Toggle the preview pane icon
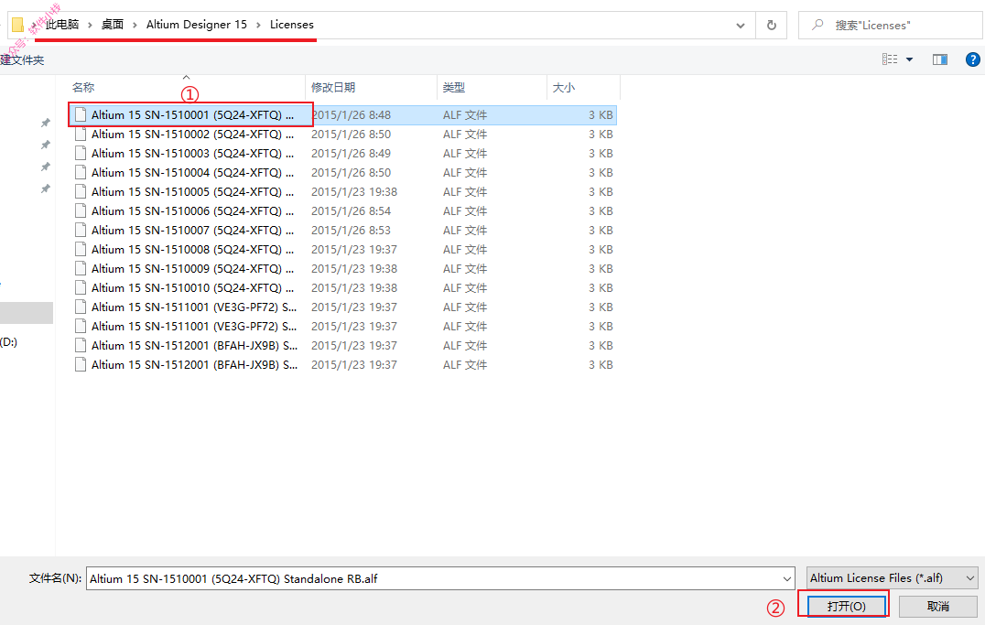Screen dimensions: 985x625 pyautogui.click(x=940, y=59)
